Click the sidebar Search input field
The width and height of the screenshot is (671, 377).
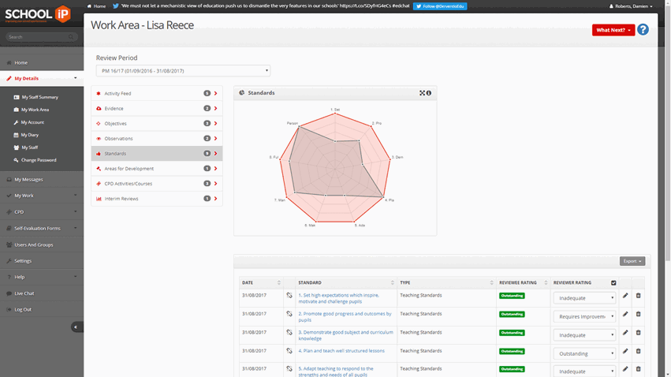42,37
